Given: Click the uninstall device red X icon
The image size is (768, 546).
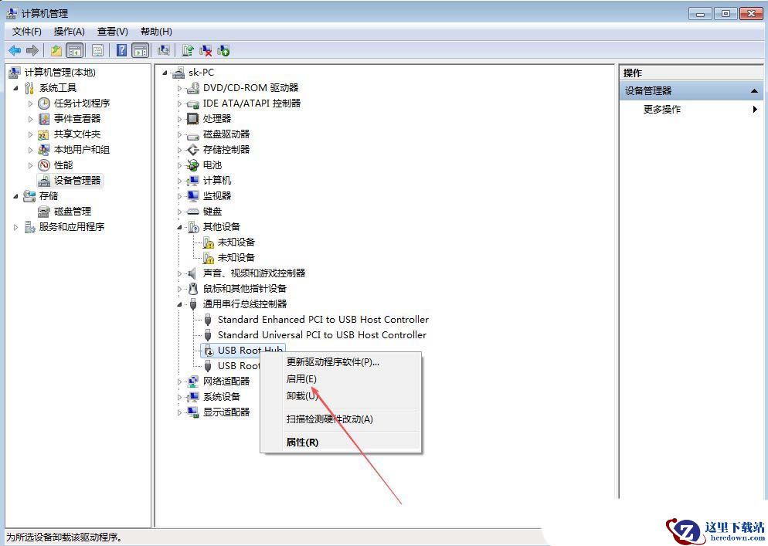Looking at the screenshot, I should click(x=206, y=51).
